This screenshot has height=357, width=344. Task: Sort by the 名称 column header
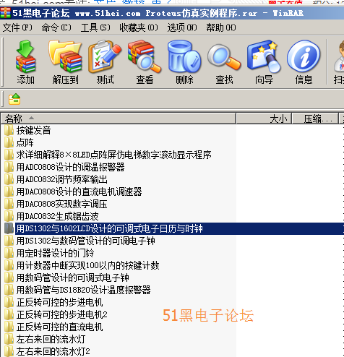pyautogui.click(x=118, y=119)
